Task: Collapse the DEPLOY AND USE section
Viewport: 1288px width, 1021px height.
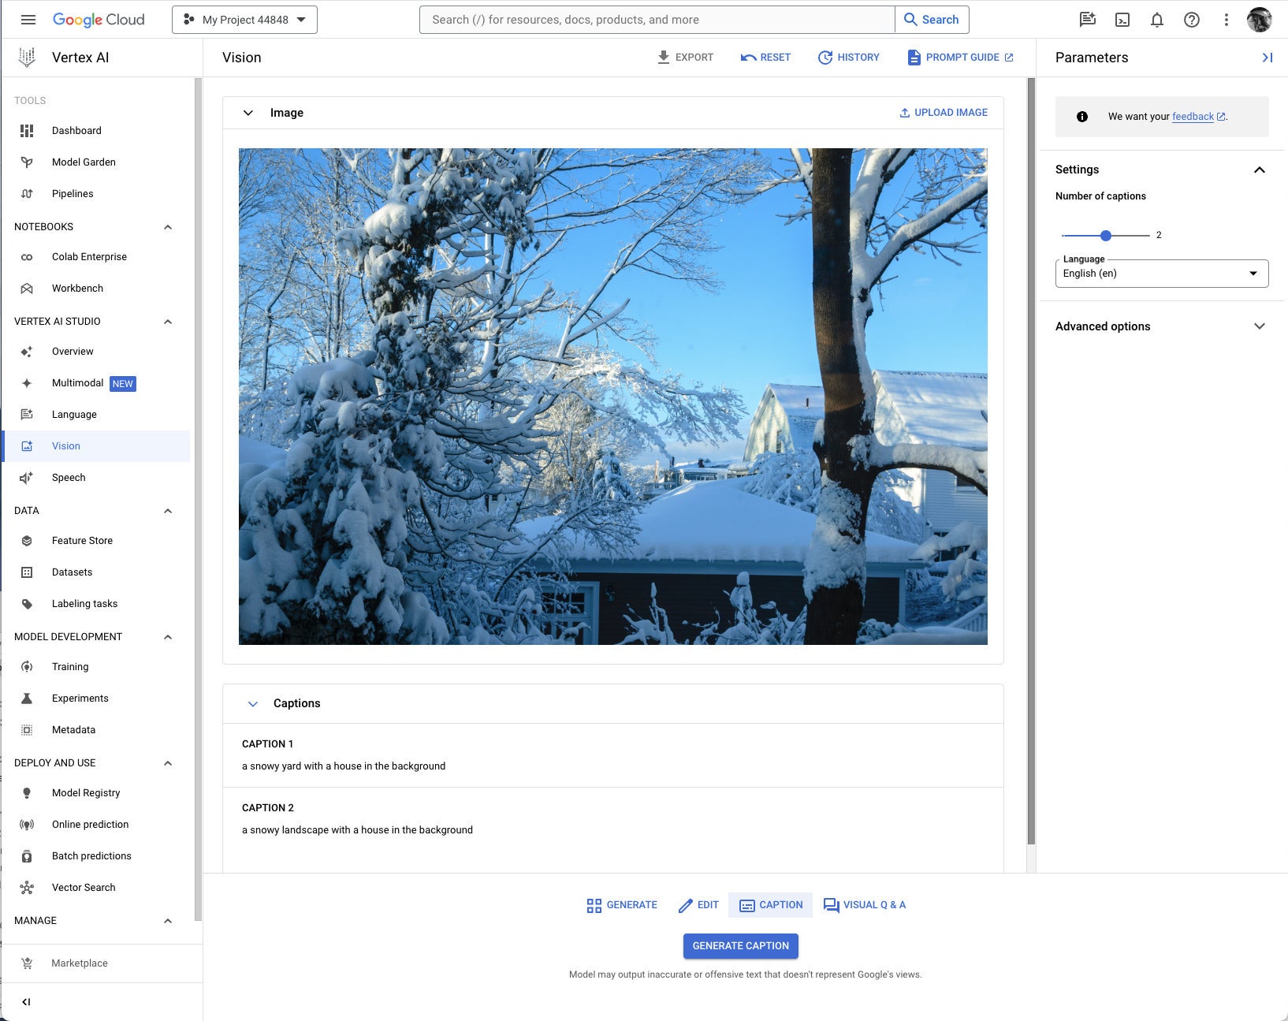Action: click(167, 763)
